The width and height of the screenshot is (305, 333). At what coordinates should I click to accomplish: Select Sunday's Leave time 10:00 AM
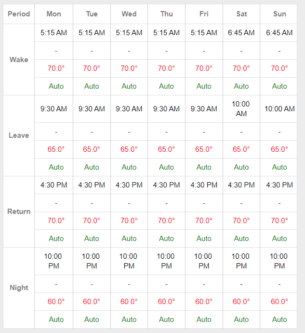(279, 109)
